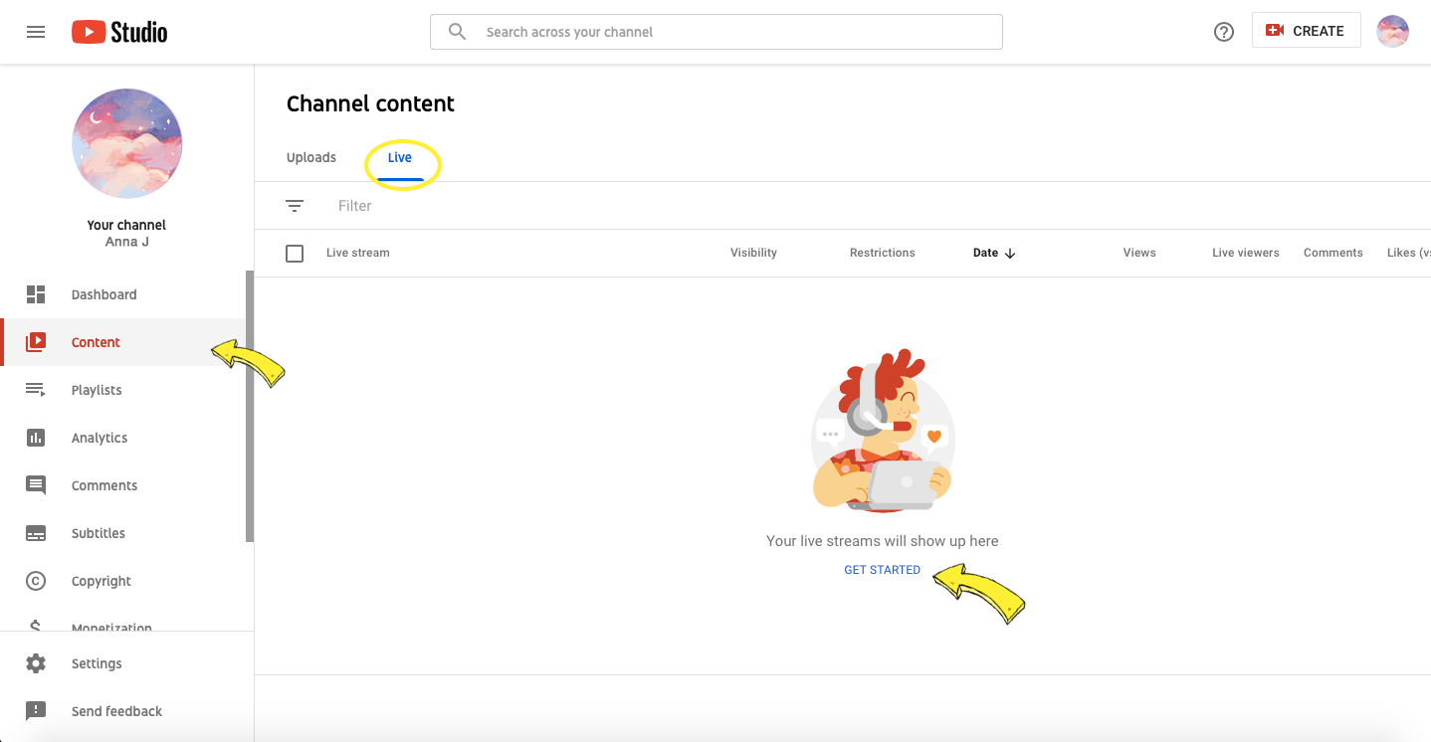The width and height of the screenshot is (1431, 742).
Task: Open the channel avatar menu
Action: pyautogui.click(x=1392, y=31)
